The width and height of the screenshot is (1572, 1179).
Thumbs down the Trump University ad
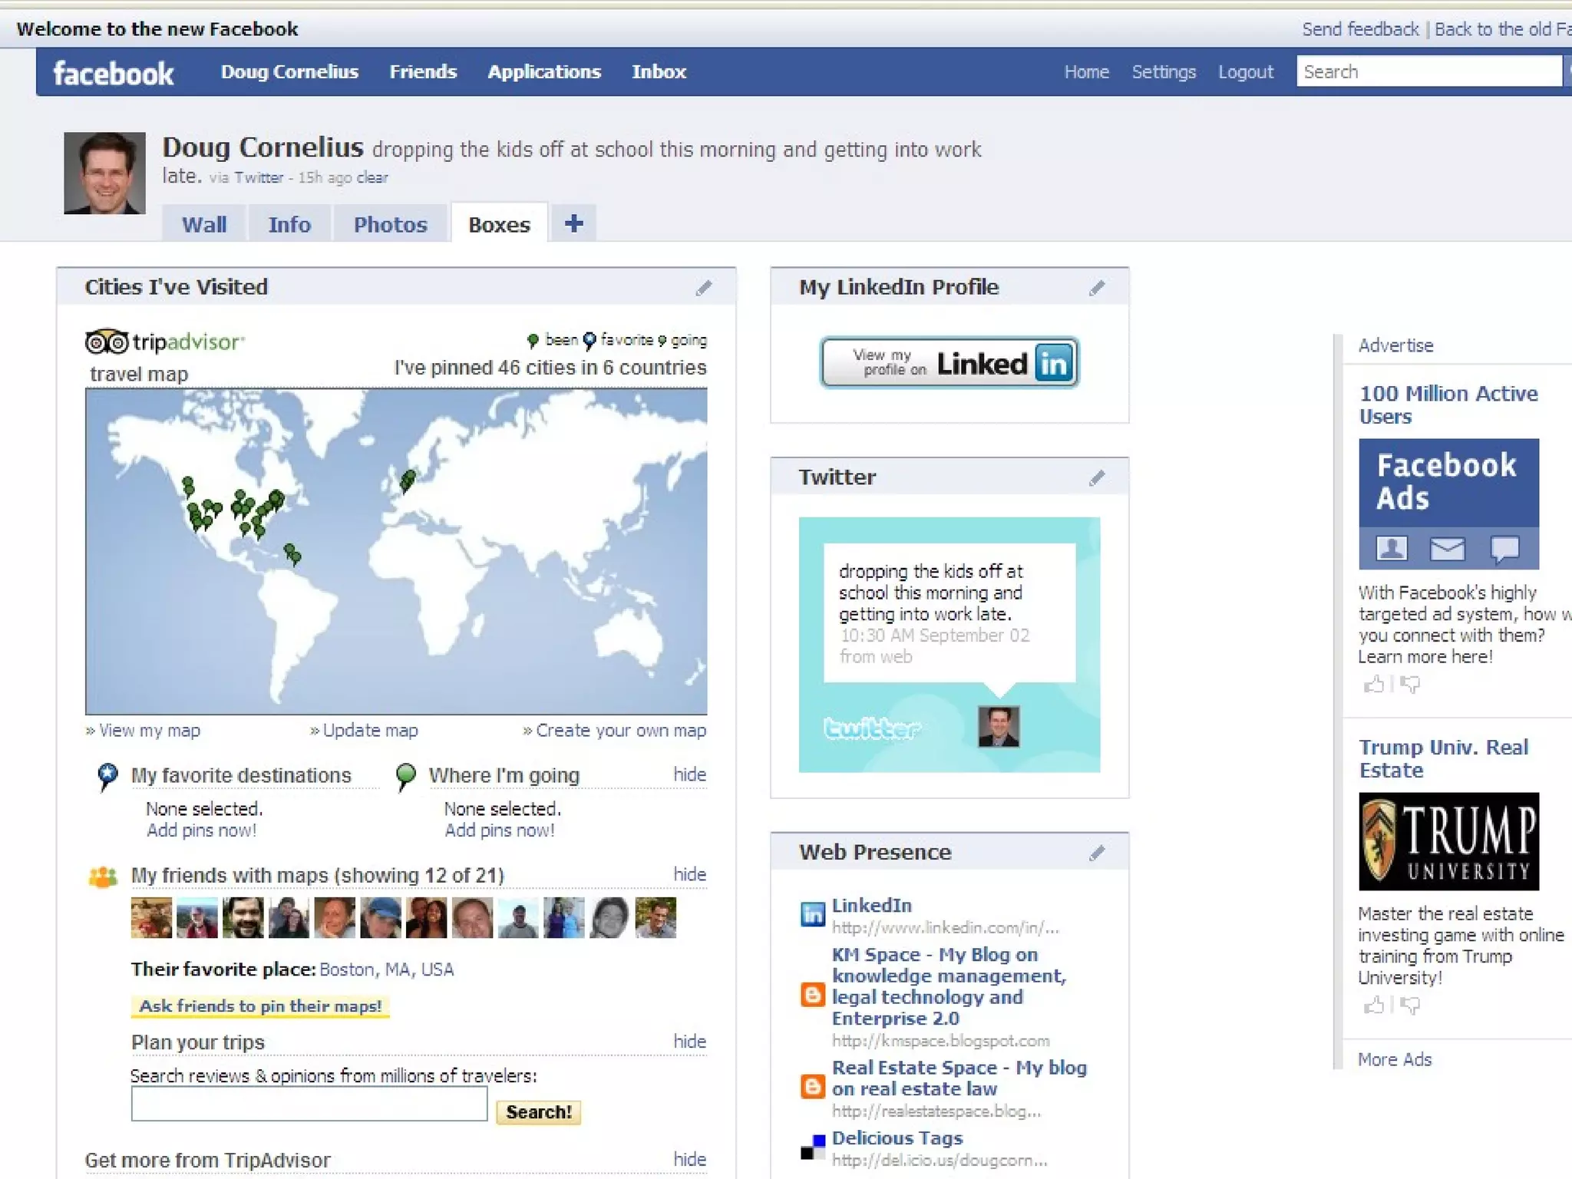coord(1410,1005)
